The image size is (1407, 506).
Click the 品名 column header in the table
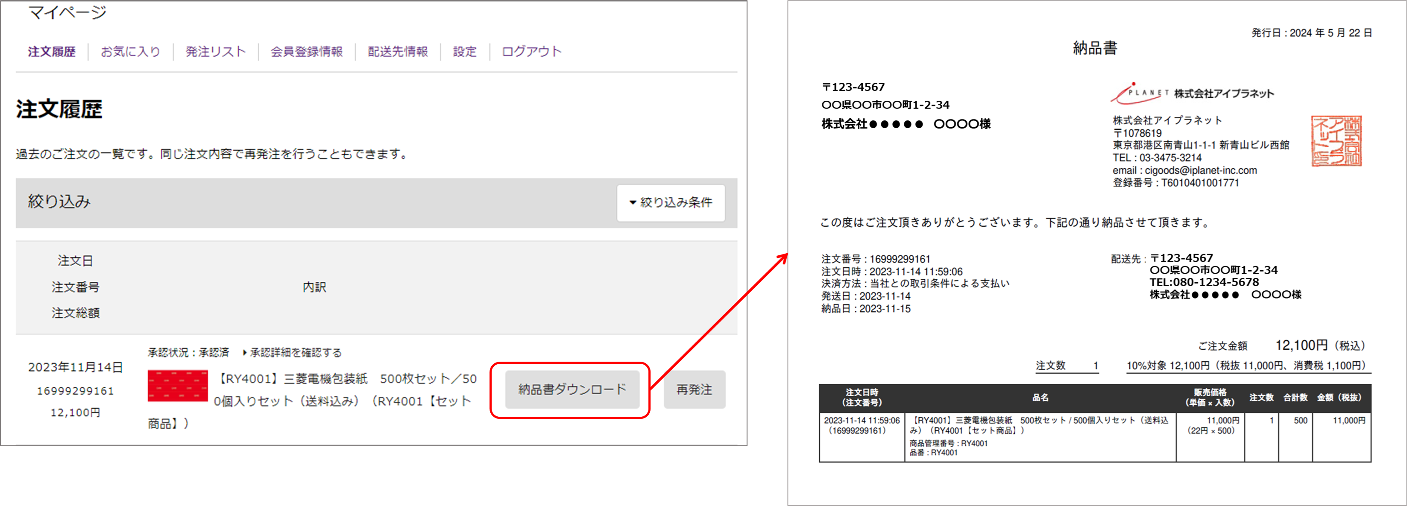(1040, 398)
